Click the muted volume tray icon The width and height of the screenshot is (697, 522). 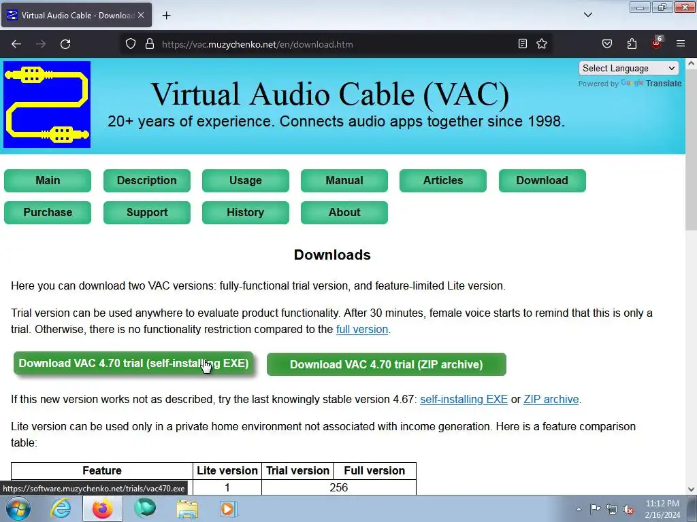[x=628, y=509]
